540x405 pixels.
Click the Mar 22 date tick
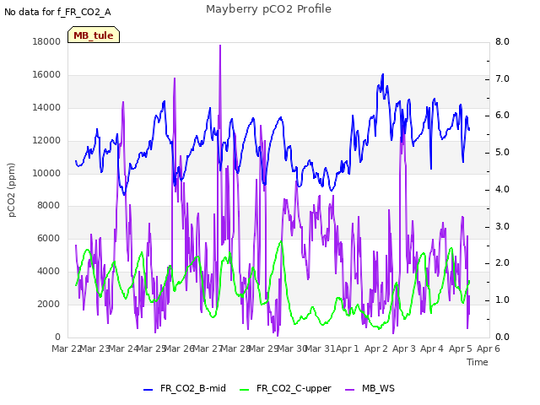tap(66, 348)
